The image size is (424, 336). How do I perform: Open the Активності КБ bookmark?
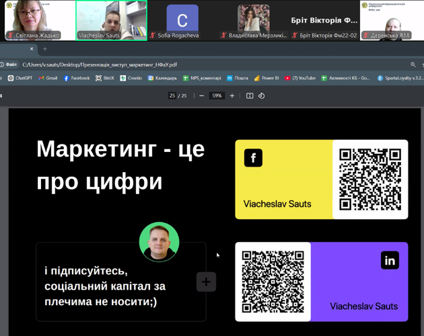tap(346, 78)
